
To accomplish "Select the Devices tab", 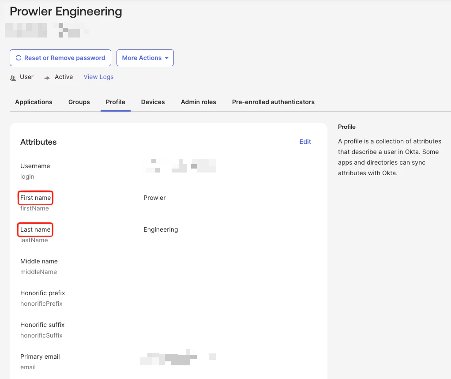I will tap(153, 102).
